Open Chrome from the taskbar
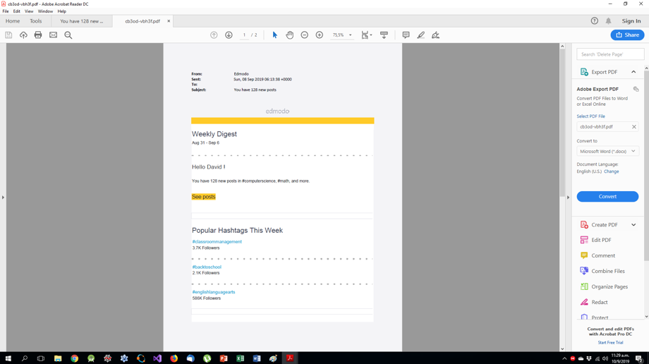The width and height of the screenshot is (649, 364). tap(75, 358)
